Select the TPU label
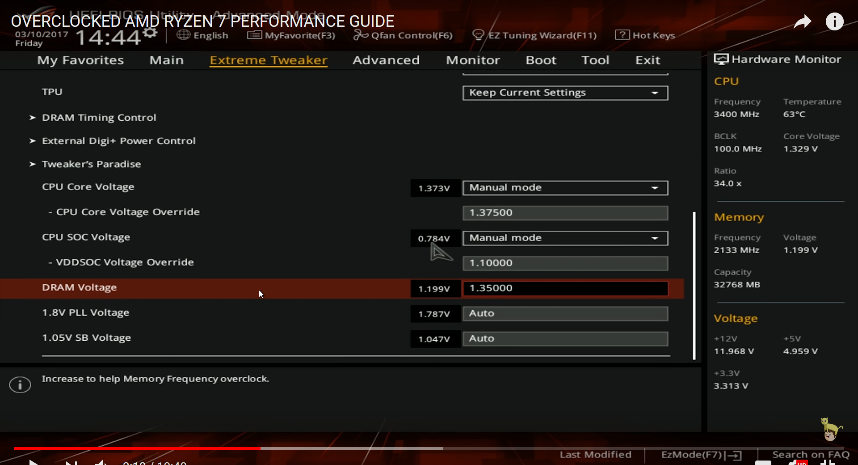Image resolution: width=858 pixels, height=465 pixels. (52, 92)
